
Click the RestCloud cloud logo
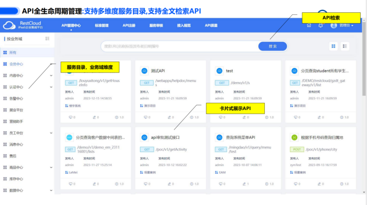9,26
